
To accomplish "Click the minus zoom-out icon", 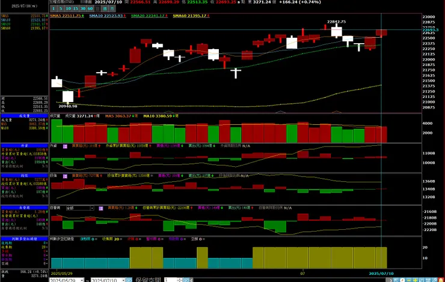I will pyautogui.click(x=409, y=280).
